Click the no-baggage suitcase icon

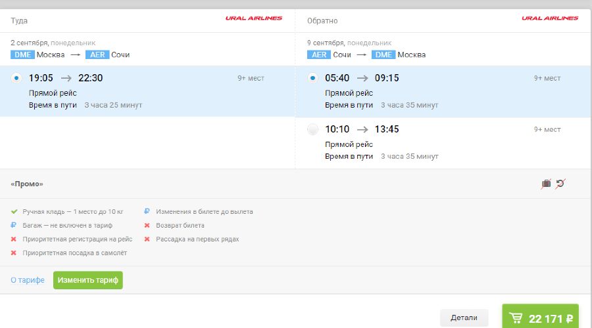[x=546, y=184]
